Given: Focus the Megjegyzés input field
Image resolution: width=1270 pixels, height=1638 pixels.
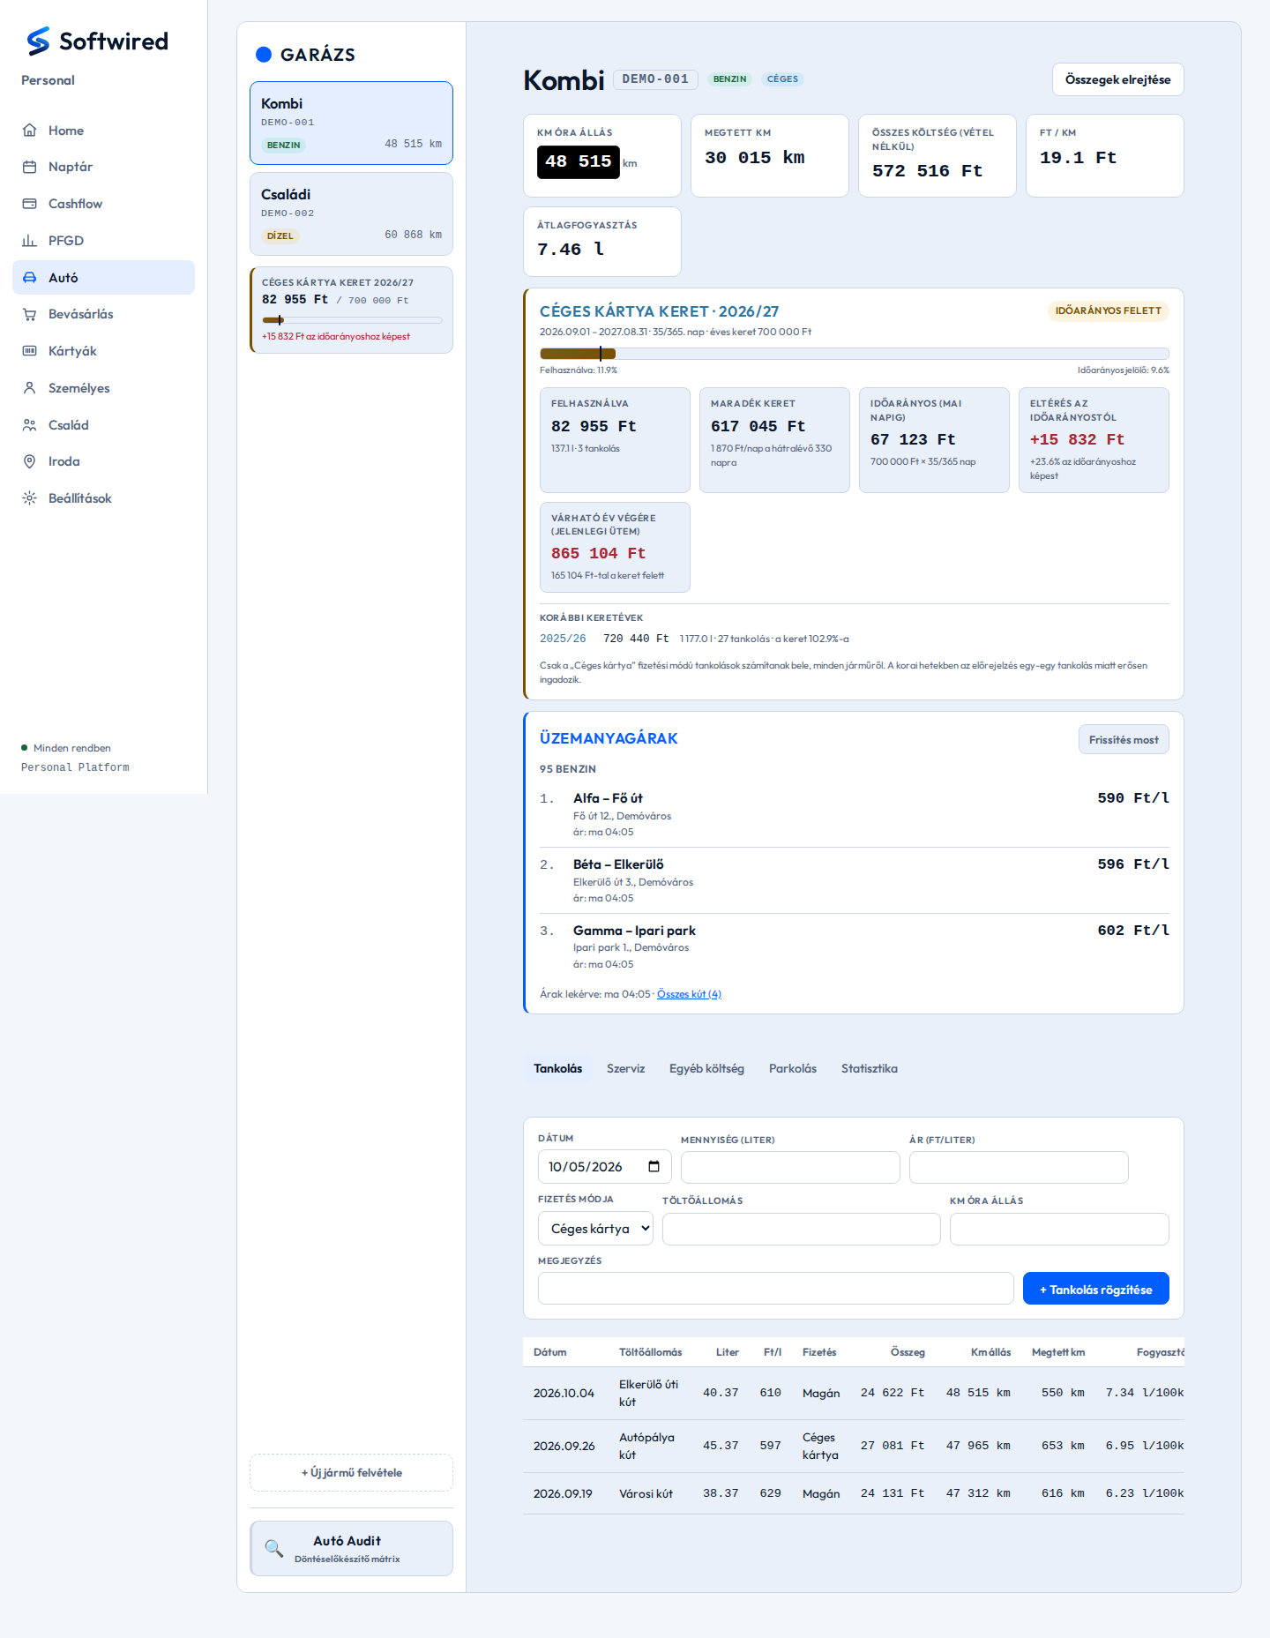Looking at the screenshot, I should pyautogui.click(x=775, y=1289).
